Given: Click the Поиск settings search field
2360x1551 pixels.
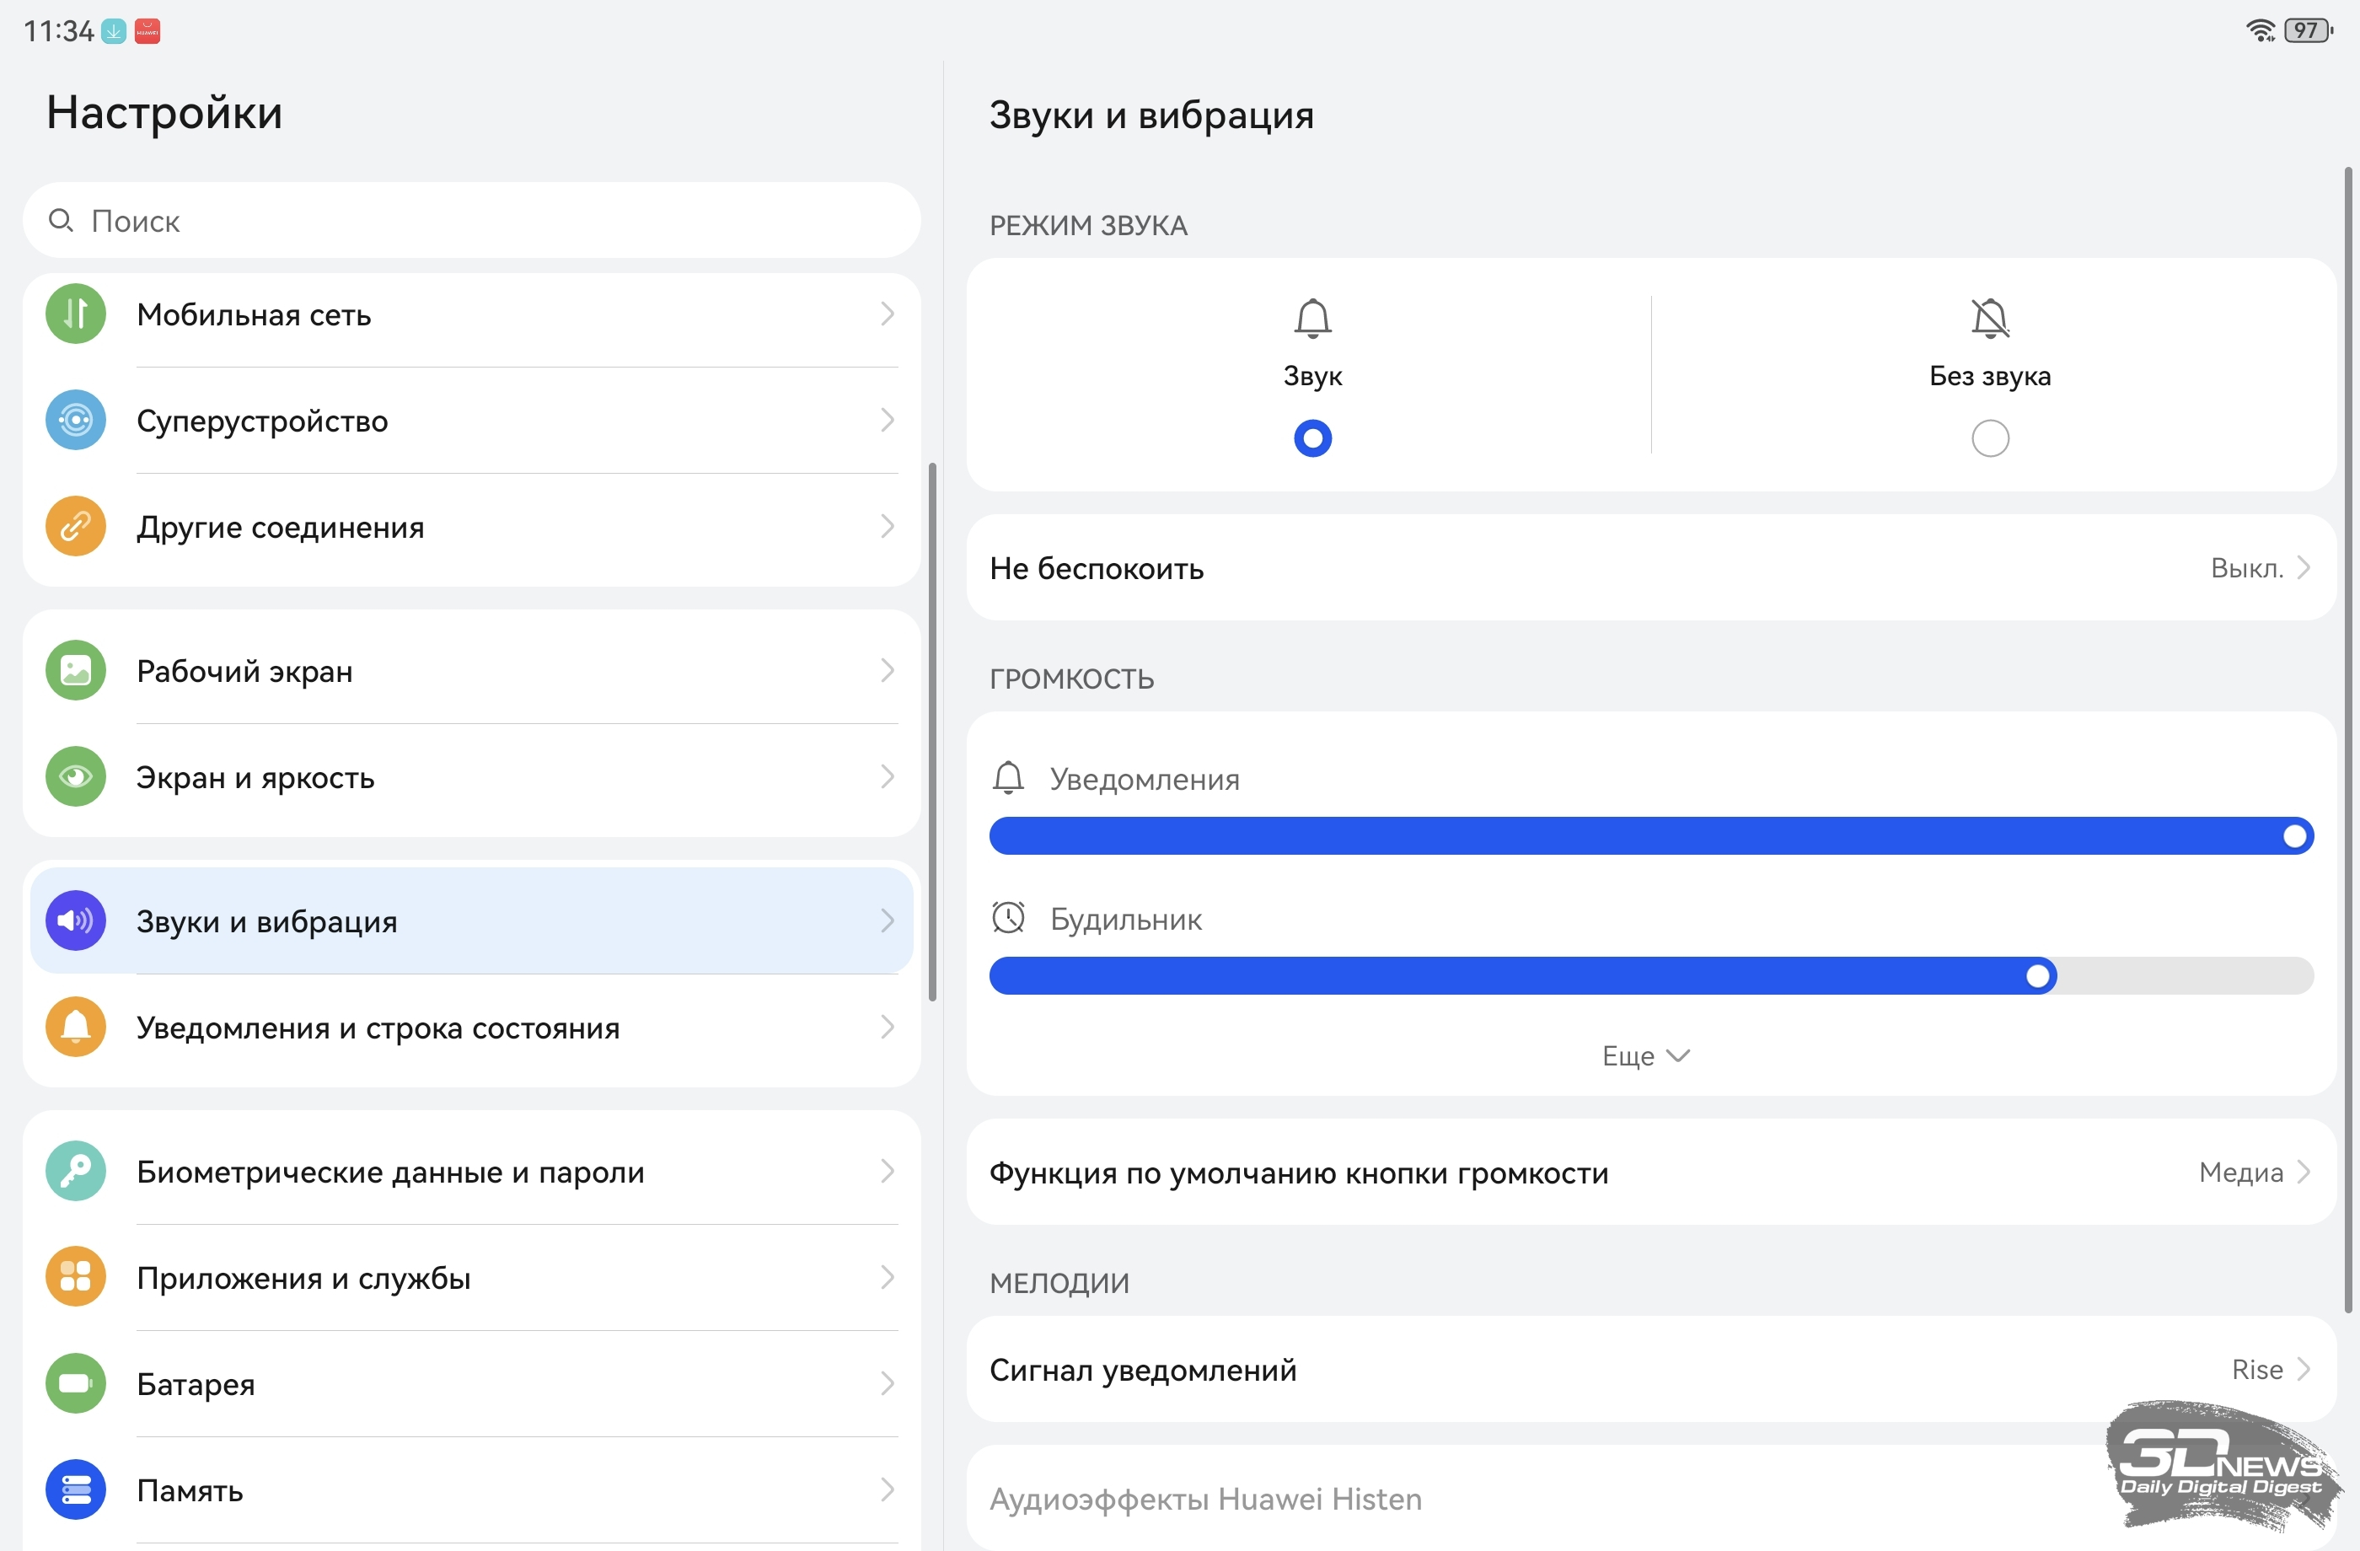Looking at the screenshot, I should pyautogui.click(x=471, y=221).
